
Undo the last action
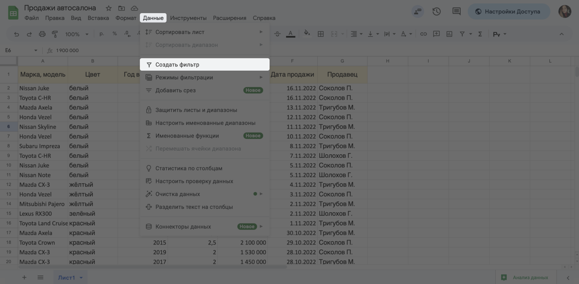pos(17,34)
